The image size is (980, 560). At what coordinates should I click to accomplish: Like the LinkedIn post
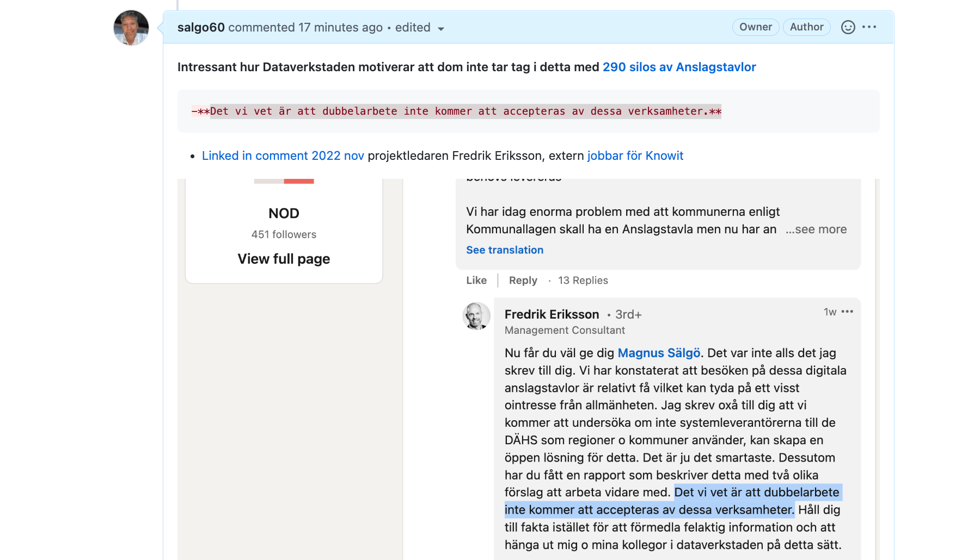click(476, 281)
